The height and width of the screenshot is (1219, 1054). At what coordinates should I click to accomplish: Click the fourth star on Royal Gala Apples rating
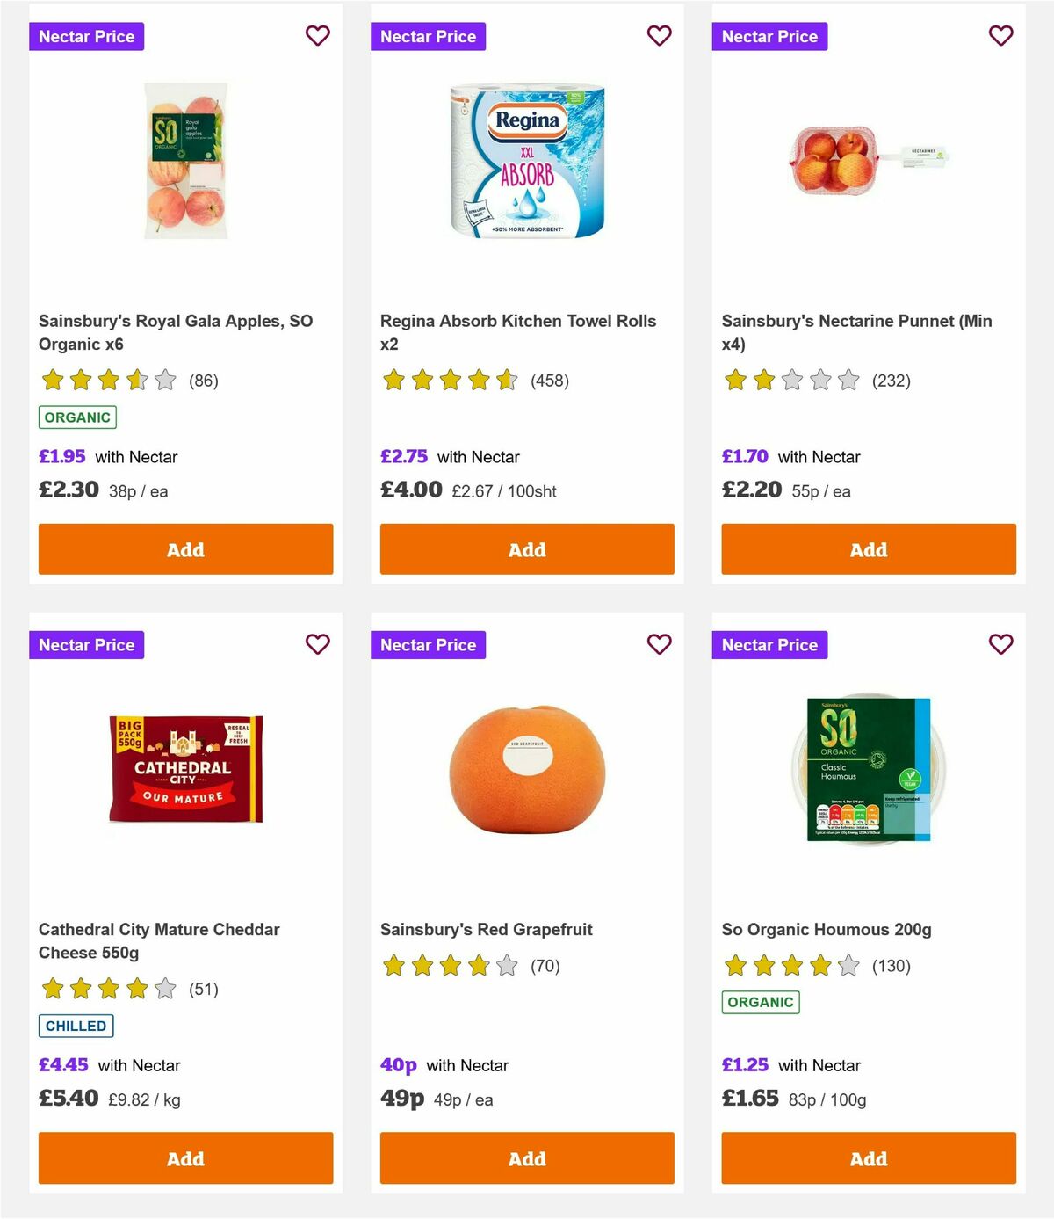[135, 381]
